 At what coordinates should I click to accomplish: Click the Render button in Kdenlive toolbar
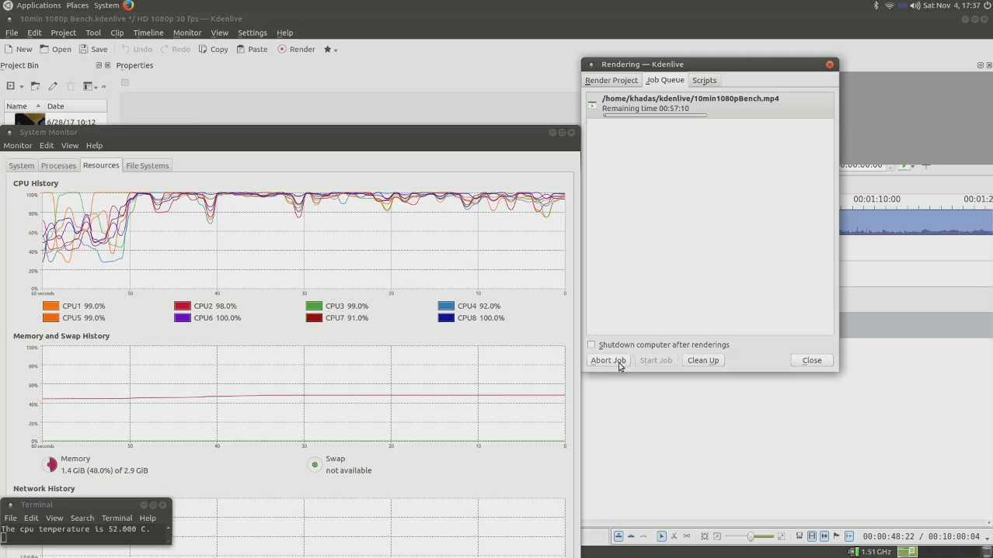pyautogui.click(x=296, y=49)
